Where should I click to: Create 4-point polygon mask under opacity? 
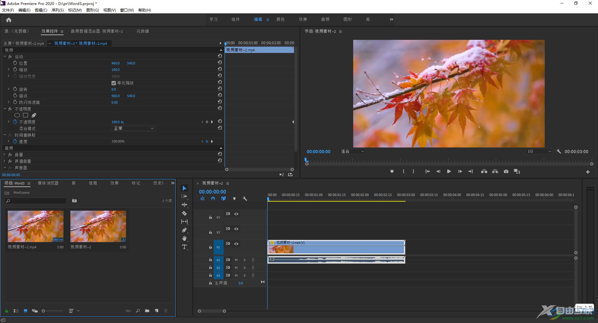pyautogui.click(x=26, y=115)
